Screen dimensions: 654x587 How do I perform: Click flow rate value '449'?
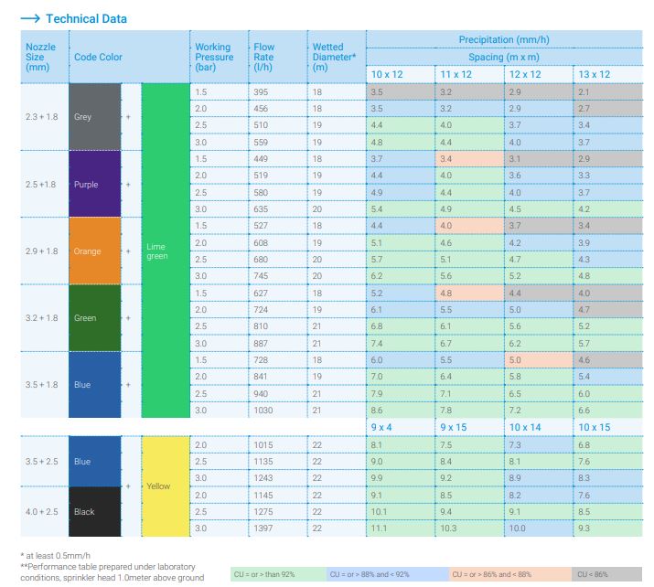click(x=261, y=159)
